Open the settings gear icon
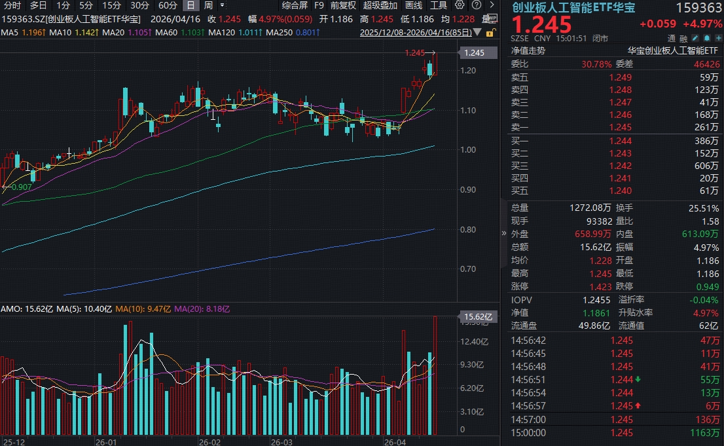Image resolution: width=724 pixels, height=446 pixels. [460, 5]
